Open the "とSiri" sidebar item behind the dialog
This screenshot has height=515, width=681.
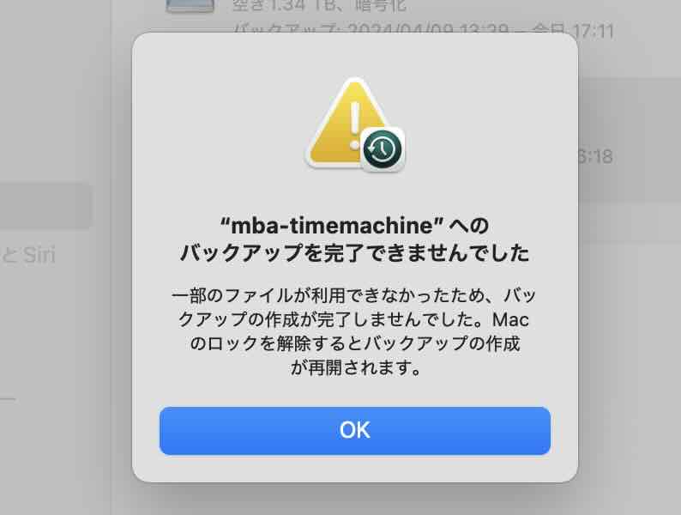click(28, 255)
